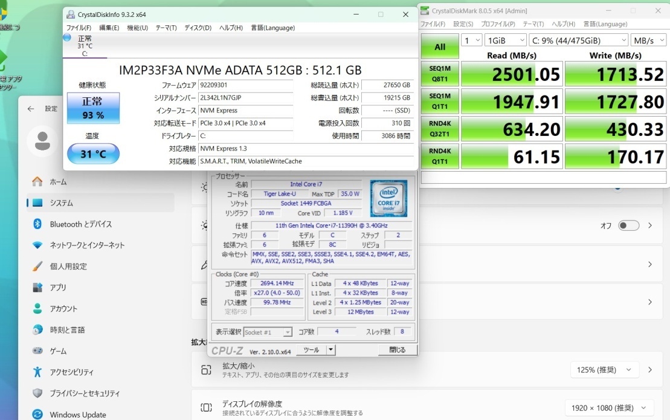The image size is (670, 420).
Task: Open プロファイル(P) menu in CrystalDiskMark
Action: coord(498,24)
